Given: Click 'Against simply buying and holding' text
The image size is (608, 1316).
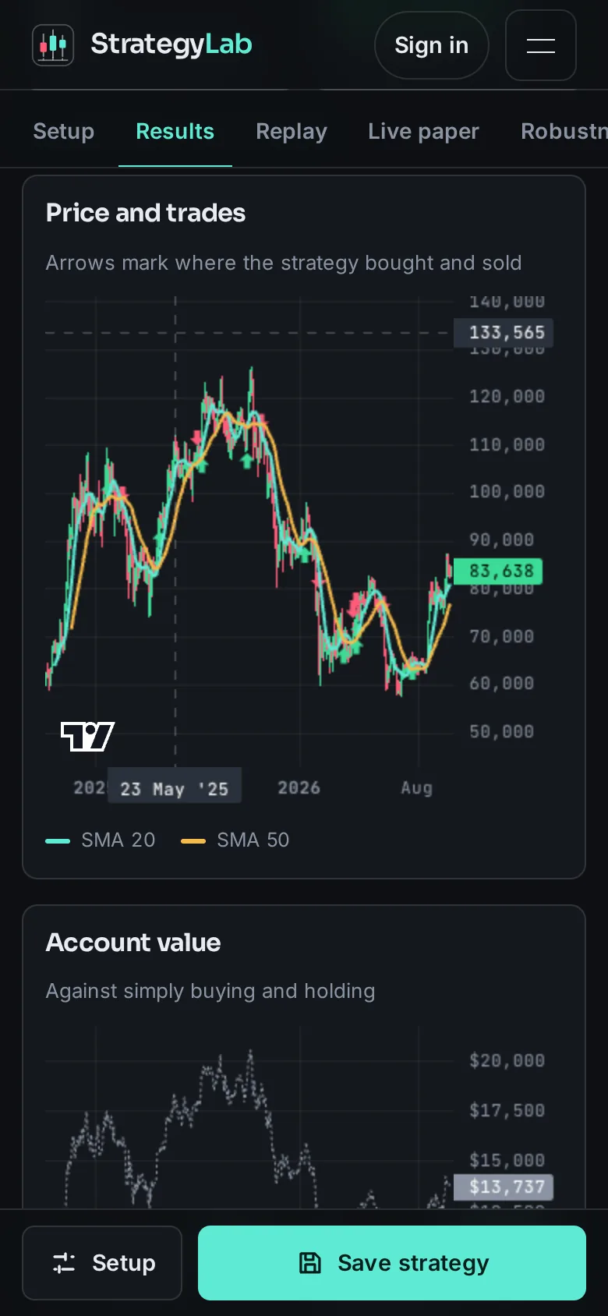Looking at the screenshot, I should (210, 991).
